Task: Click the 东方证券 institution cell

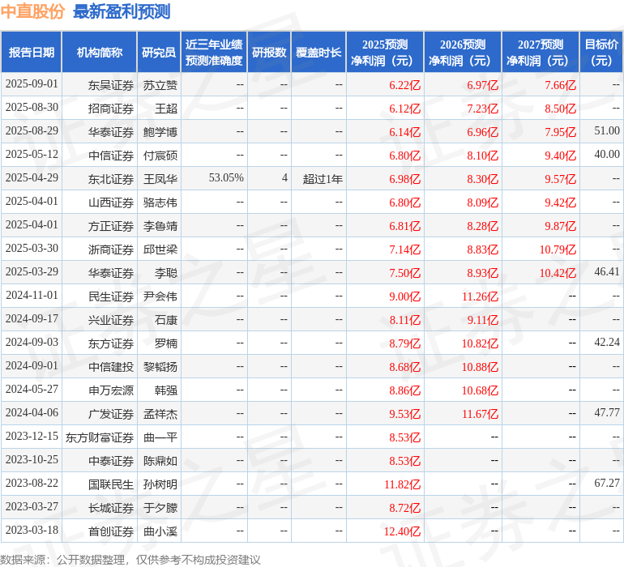Action: 111,343
